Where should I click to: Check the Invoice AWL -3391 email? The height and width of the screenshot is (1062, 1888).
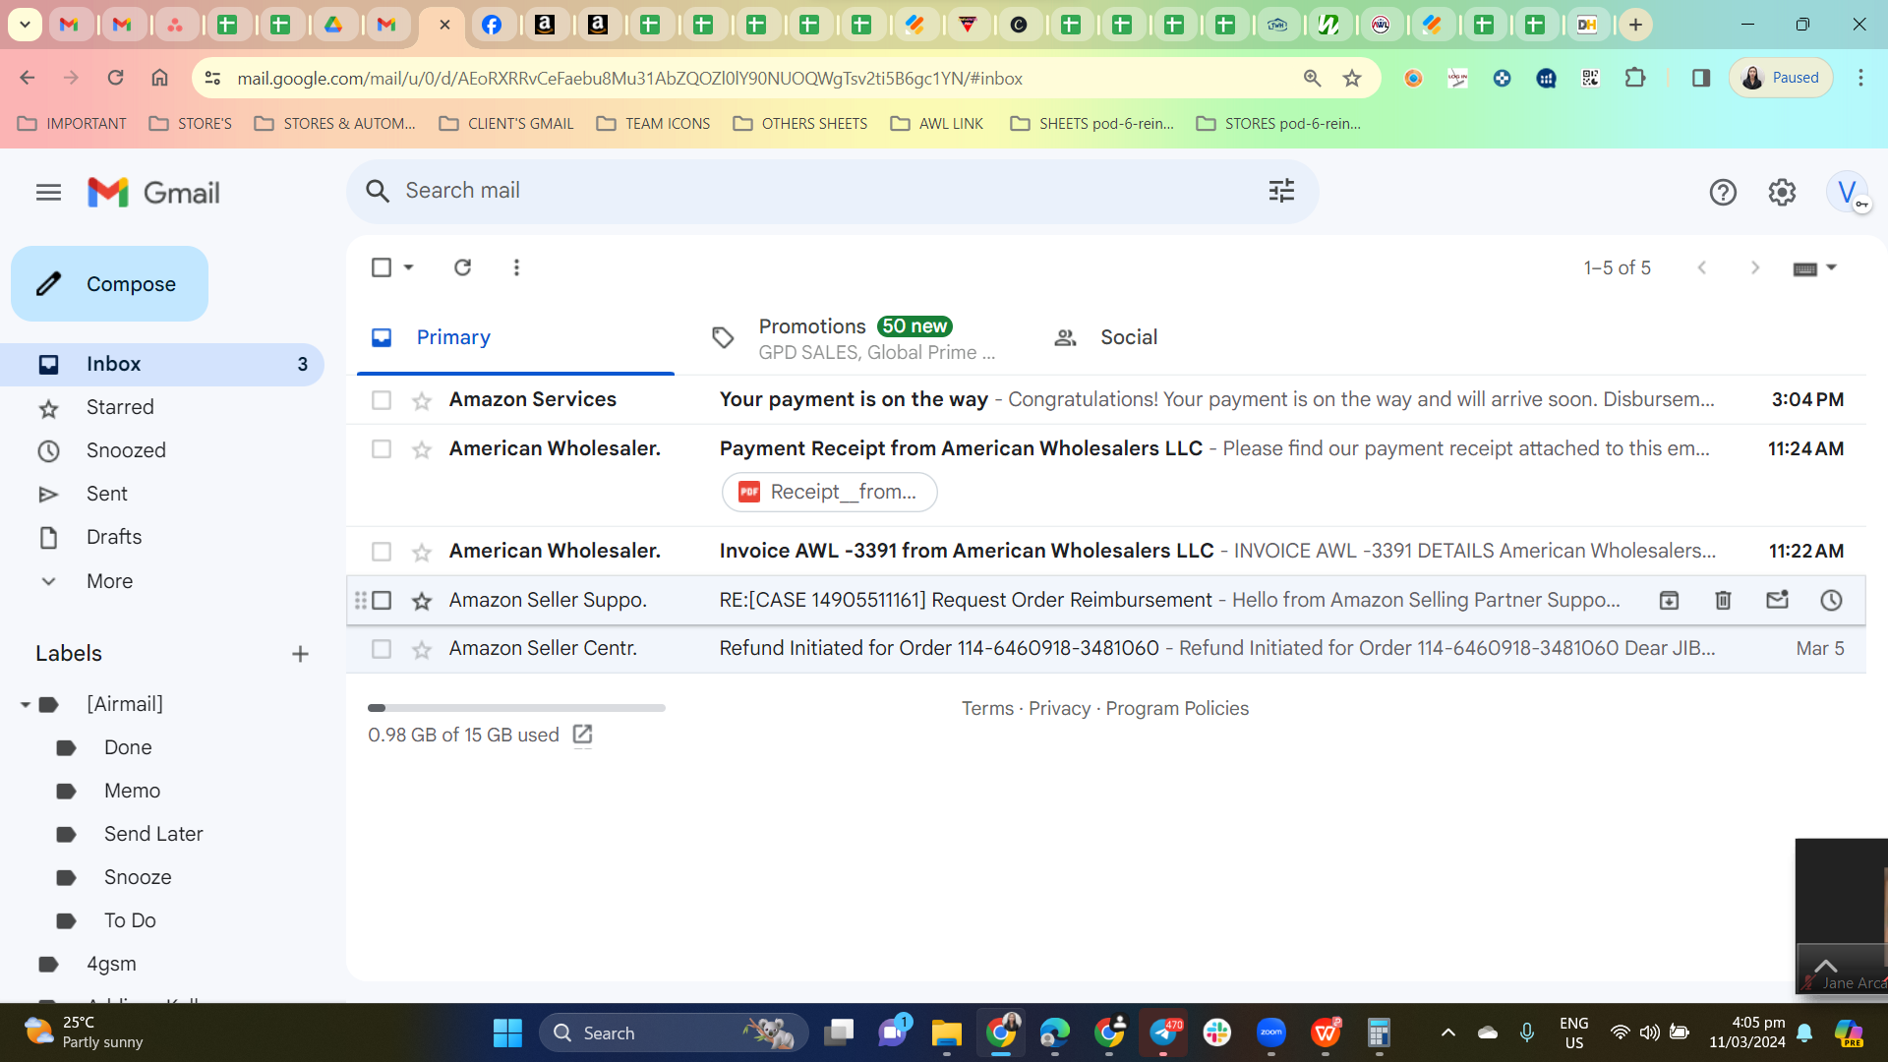382,552
